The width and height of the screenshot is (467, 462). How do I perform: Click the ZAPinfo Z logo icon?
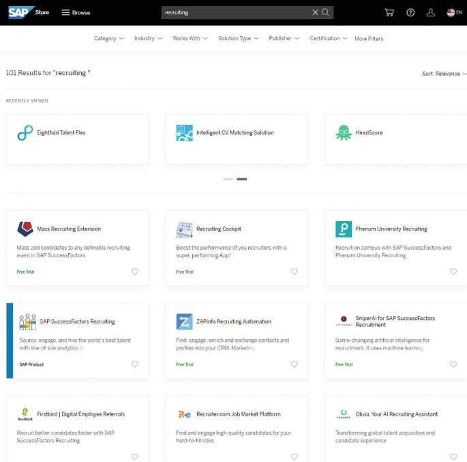(x=184, y=321)
